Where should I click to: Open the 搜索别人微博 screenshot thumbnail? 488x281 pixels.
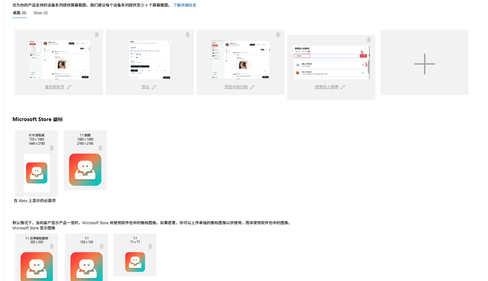(x=331, y=62)
